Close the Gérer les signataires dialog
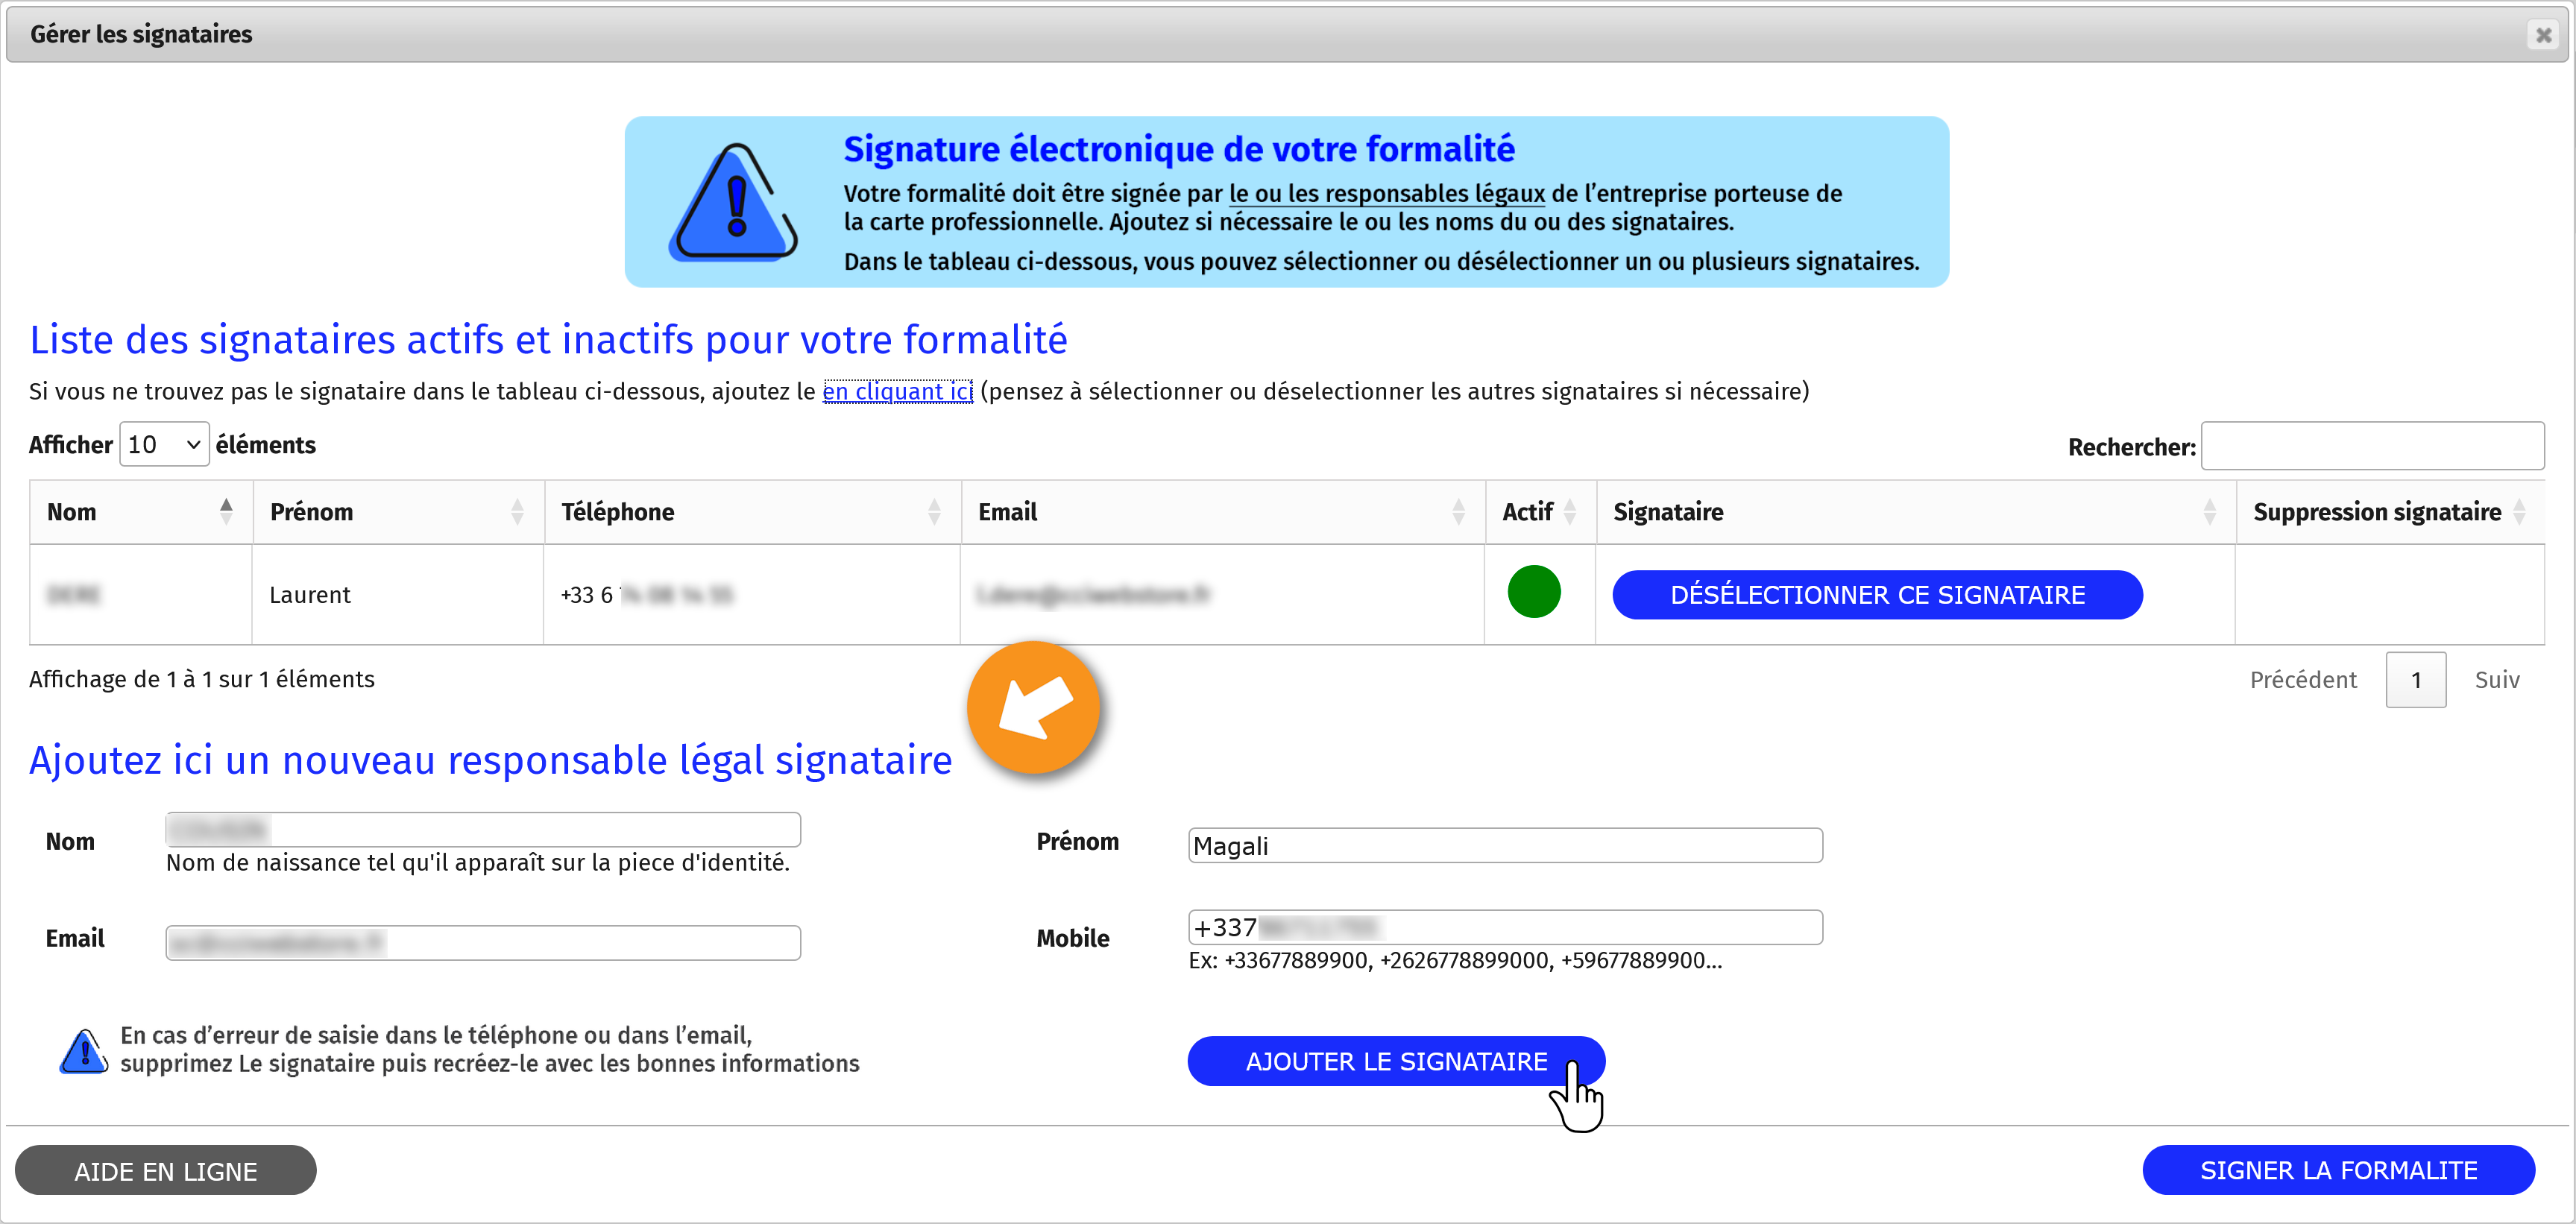 click(x=2542, y=35)
